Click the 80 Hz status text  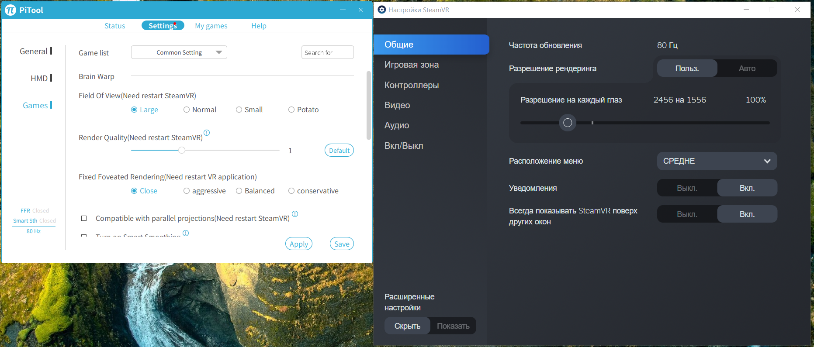pyautogui.click(x=34, y=231)
